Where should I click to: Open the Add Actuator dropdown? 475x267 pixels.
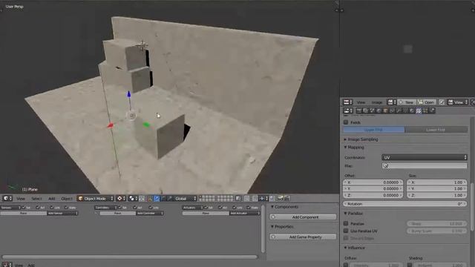click(x=244, y=213)
